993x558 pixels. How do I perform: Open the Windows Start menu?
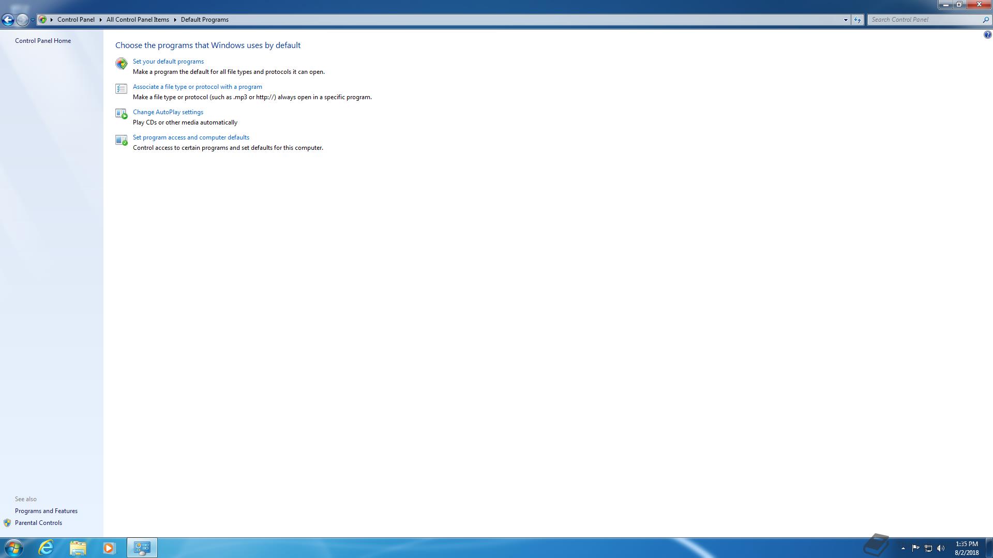tap(13, 548)
